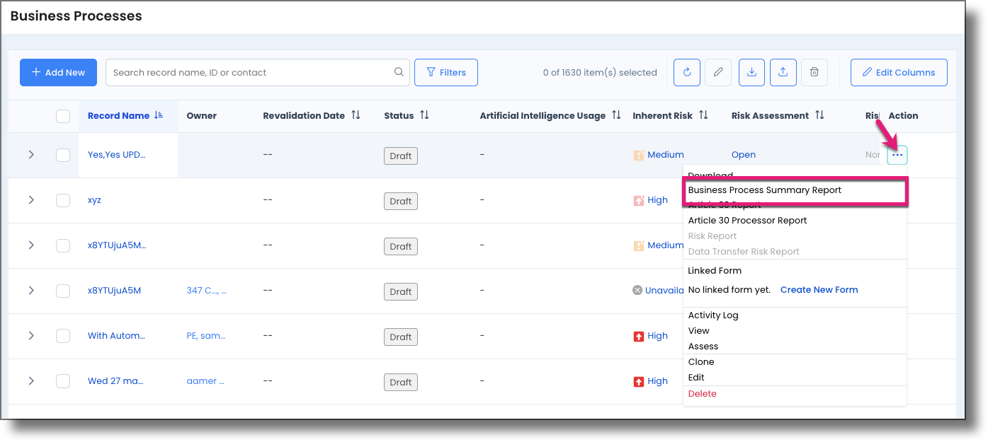Viewport: 988px width, 442px height.
Task: Click the Open risk assessment link
Action: 744,155
